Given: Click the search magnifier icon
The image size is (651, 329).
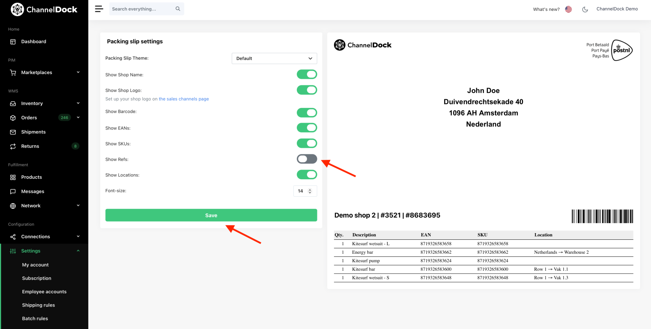Looking at the screenshot, I should click(178, 9).
